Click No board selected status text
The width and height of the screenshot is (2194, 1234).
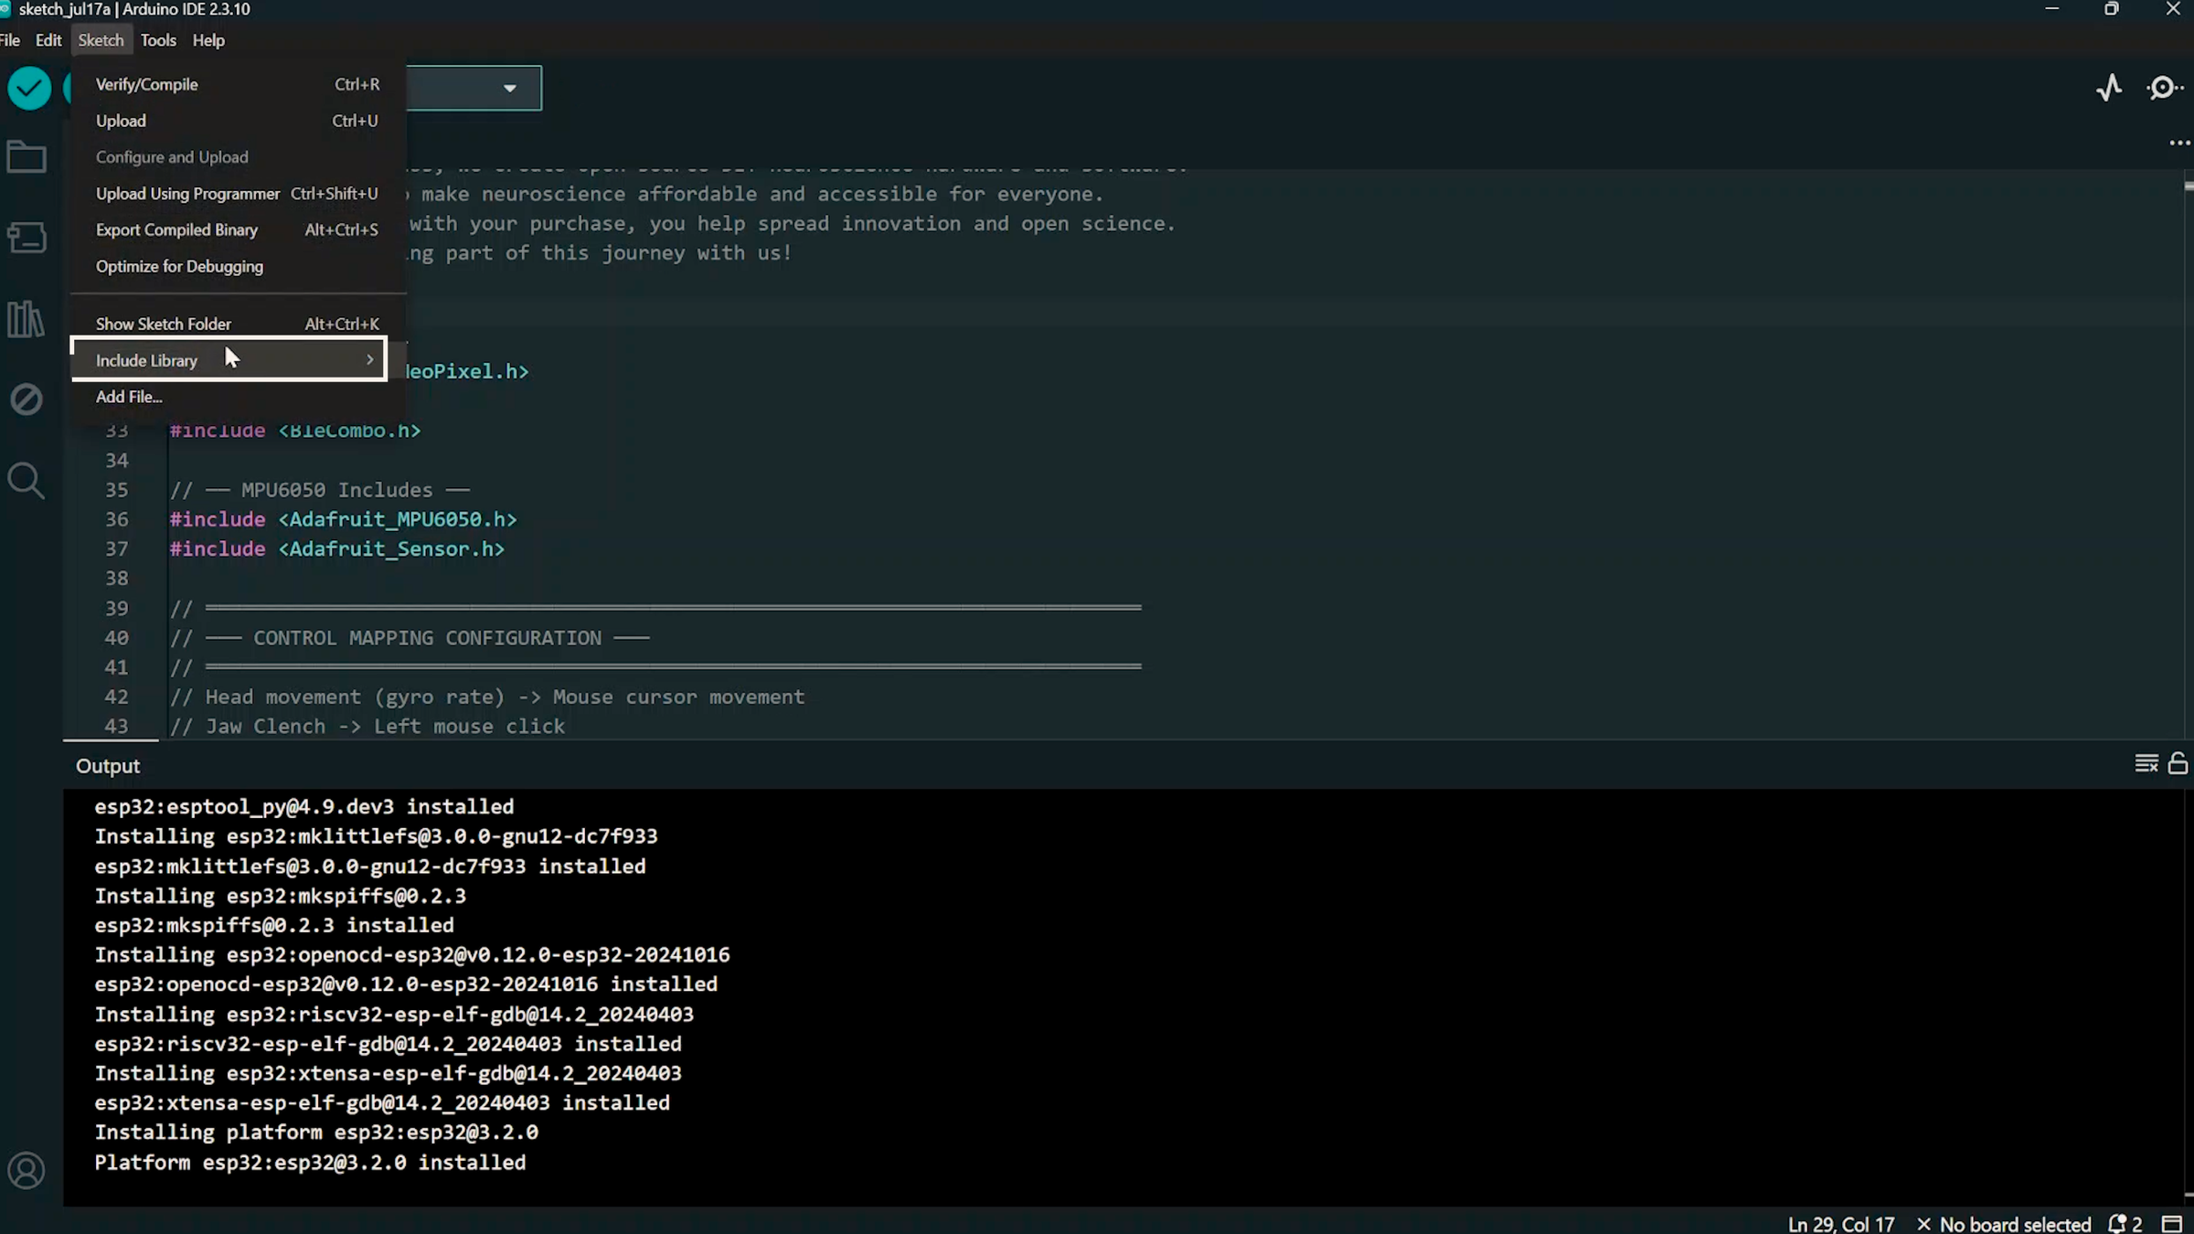(x=2005, y=1224)
